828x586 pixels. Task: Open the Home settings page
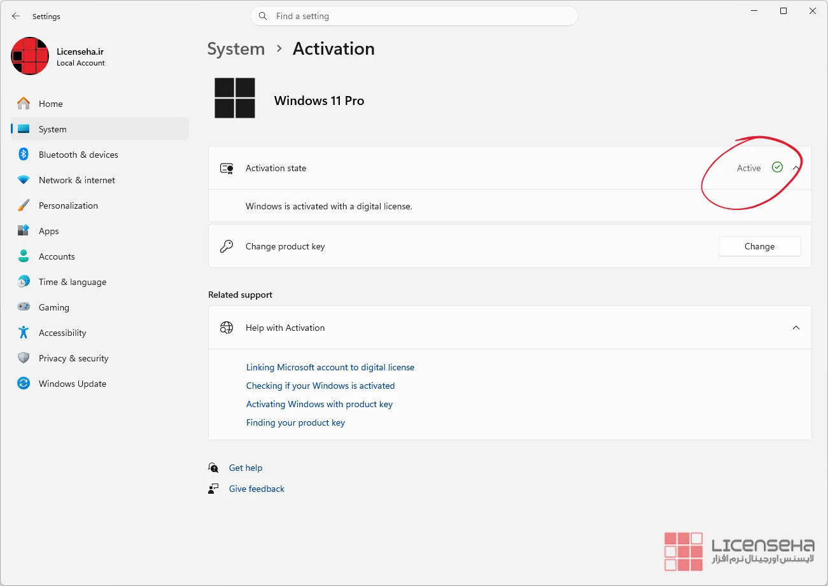(x=100, y=104)
